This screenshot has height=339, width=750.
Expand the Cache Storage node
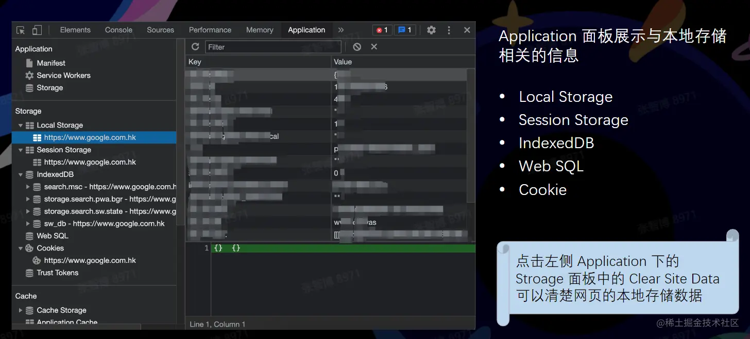[x=21, y=310]
